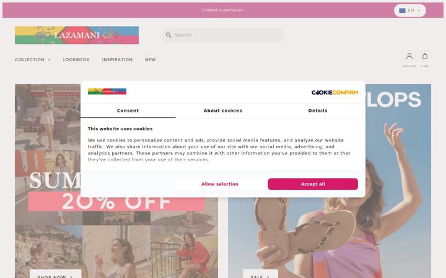Open the Lookbook menu item
The height and width of the screenshot is (278, 446).
coord(76,59)
